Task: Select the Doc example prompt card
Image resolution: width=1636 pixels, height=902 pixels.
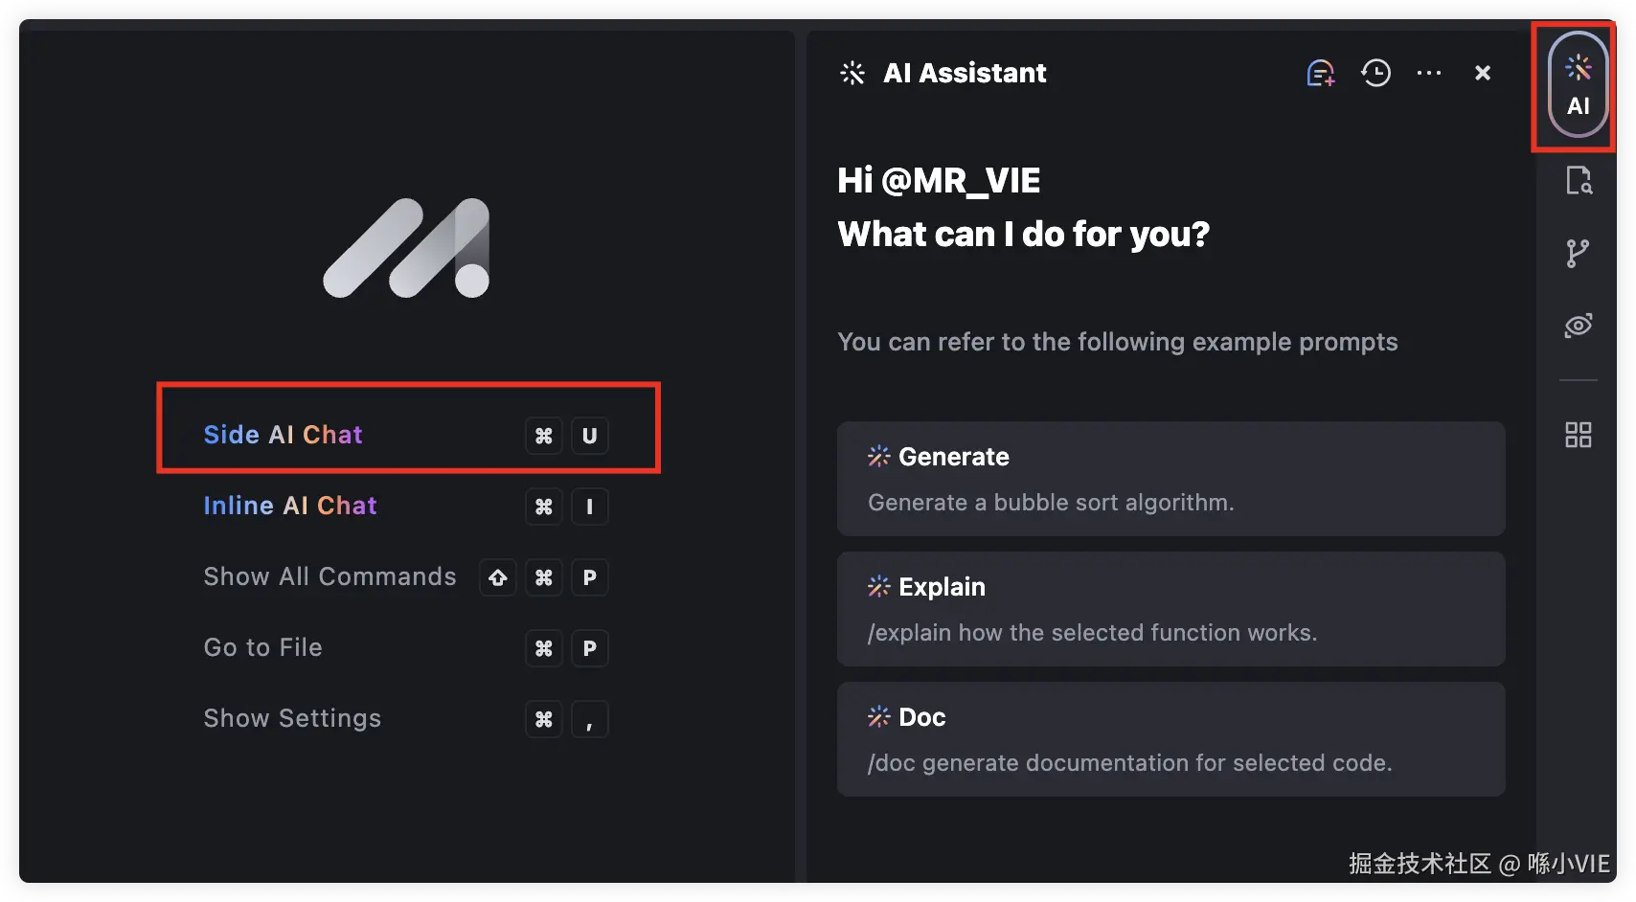Action: click(x=1170, y=739)
